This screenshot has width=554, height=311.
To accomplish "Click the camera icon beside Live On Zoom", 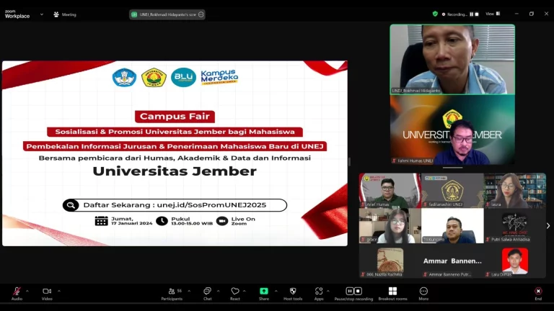I will [222, 221].
